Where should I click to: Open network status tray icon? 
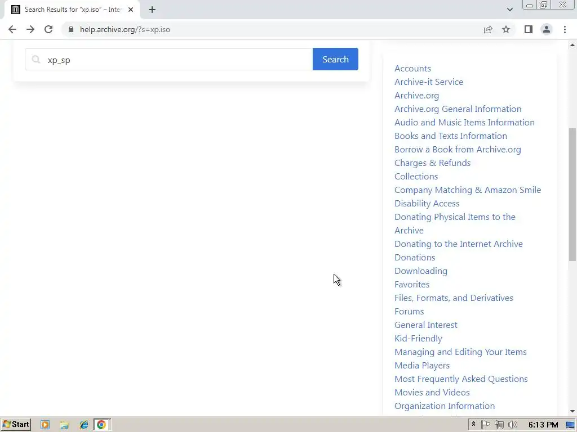[499, 425]
